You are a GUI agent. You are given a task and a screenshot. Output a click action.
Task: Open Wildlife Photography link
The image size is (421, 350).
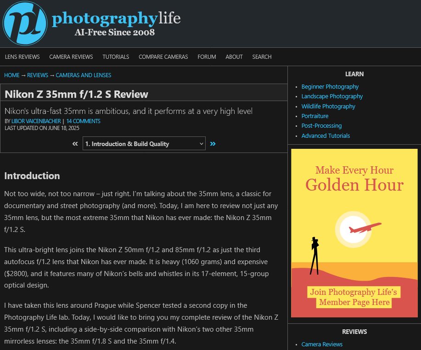point(328,106)
